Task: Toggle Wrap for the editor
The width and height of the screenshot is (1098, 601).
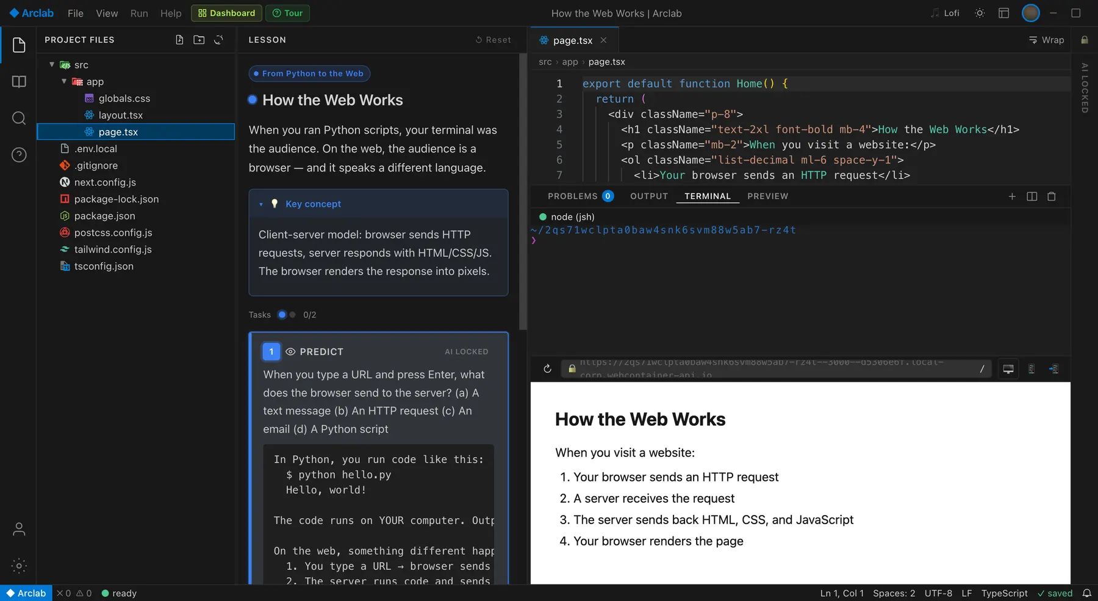Action: pyautogui.click(x=1046, y=40)
